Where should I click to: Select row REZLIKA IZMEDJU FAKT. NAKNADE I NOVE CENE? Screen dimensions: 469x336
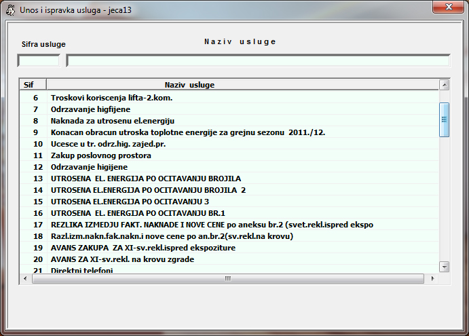pyautogui.click(x=229, y=225)
